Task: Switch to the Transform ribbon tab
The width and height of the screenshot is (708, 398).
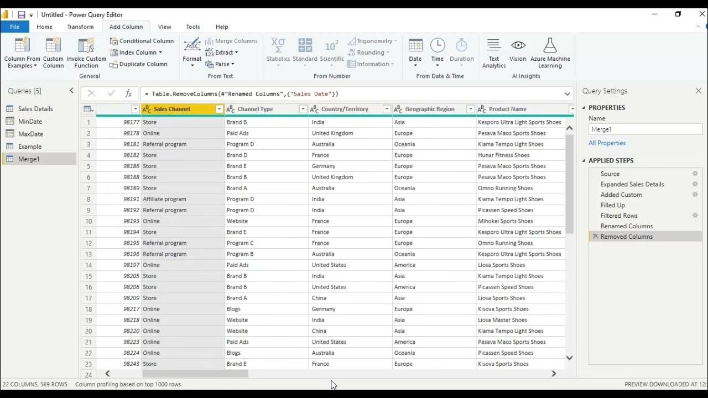Action: (x=80, y=27)
